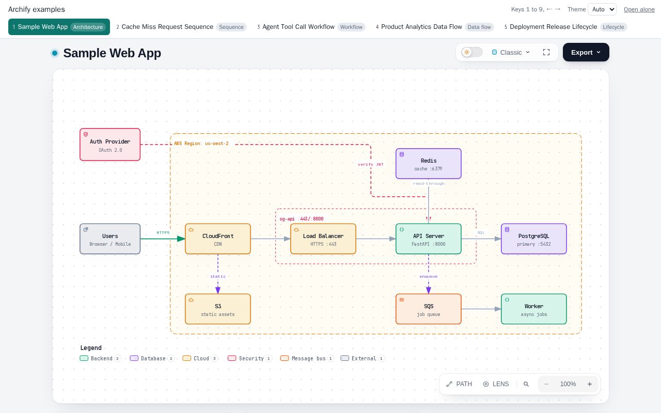Click the "enqueue" edge label
This screenshot has width=661, height=413.
pyautogui.click(x=429, y=276)
